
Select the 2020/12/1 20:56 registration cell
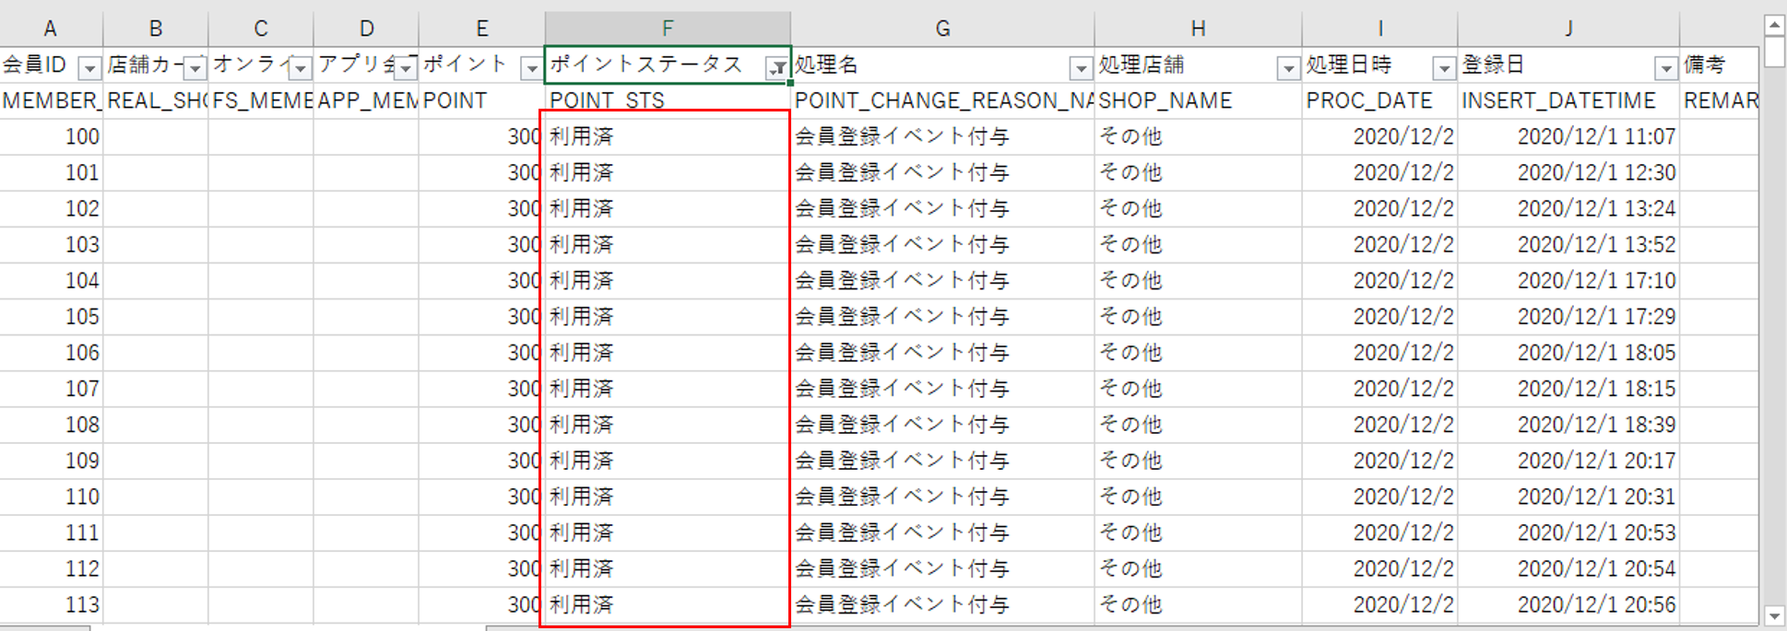tap(1568, 605)
